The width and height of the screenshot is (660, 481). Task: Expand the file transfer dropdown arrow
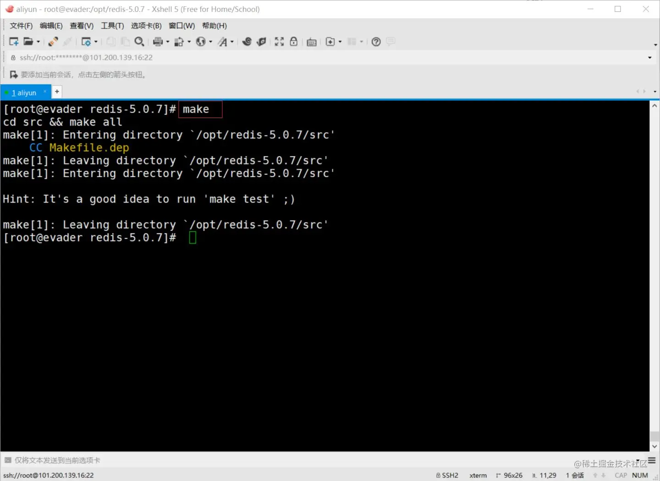[x=340, y=42]
